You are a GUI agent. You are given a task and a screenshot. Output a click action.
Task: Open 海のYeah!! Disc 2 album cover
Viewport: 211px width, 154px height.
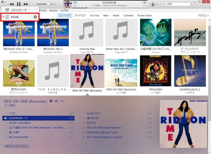coord(53,32)
